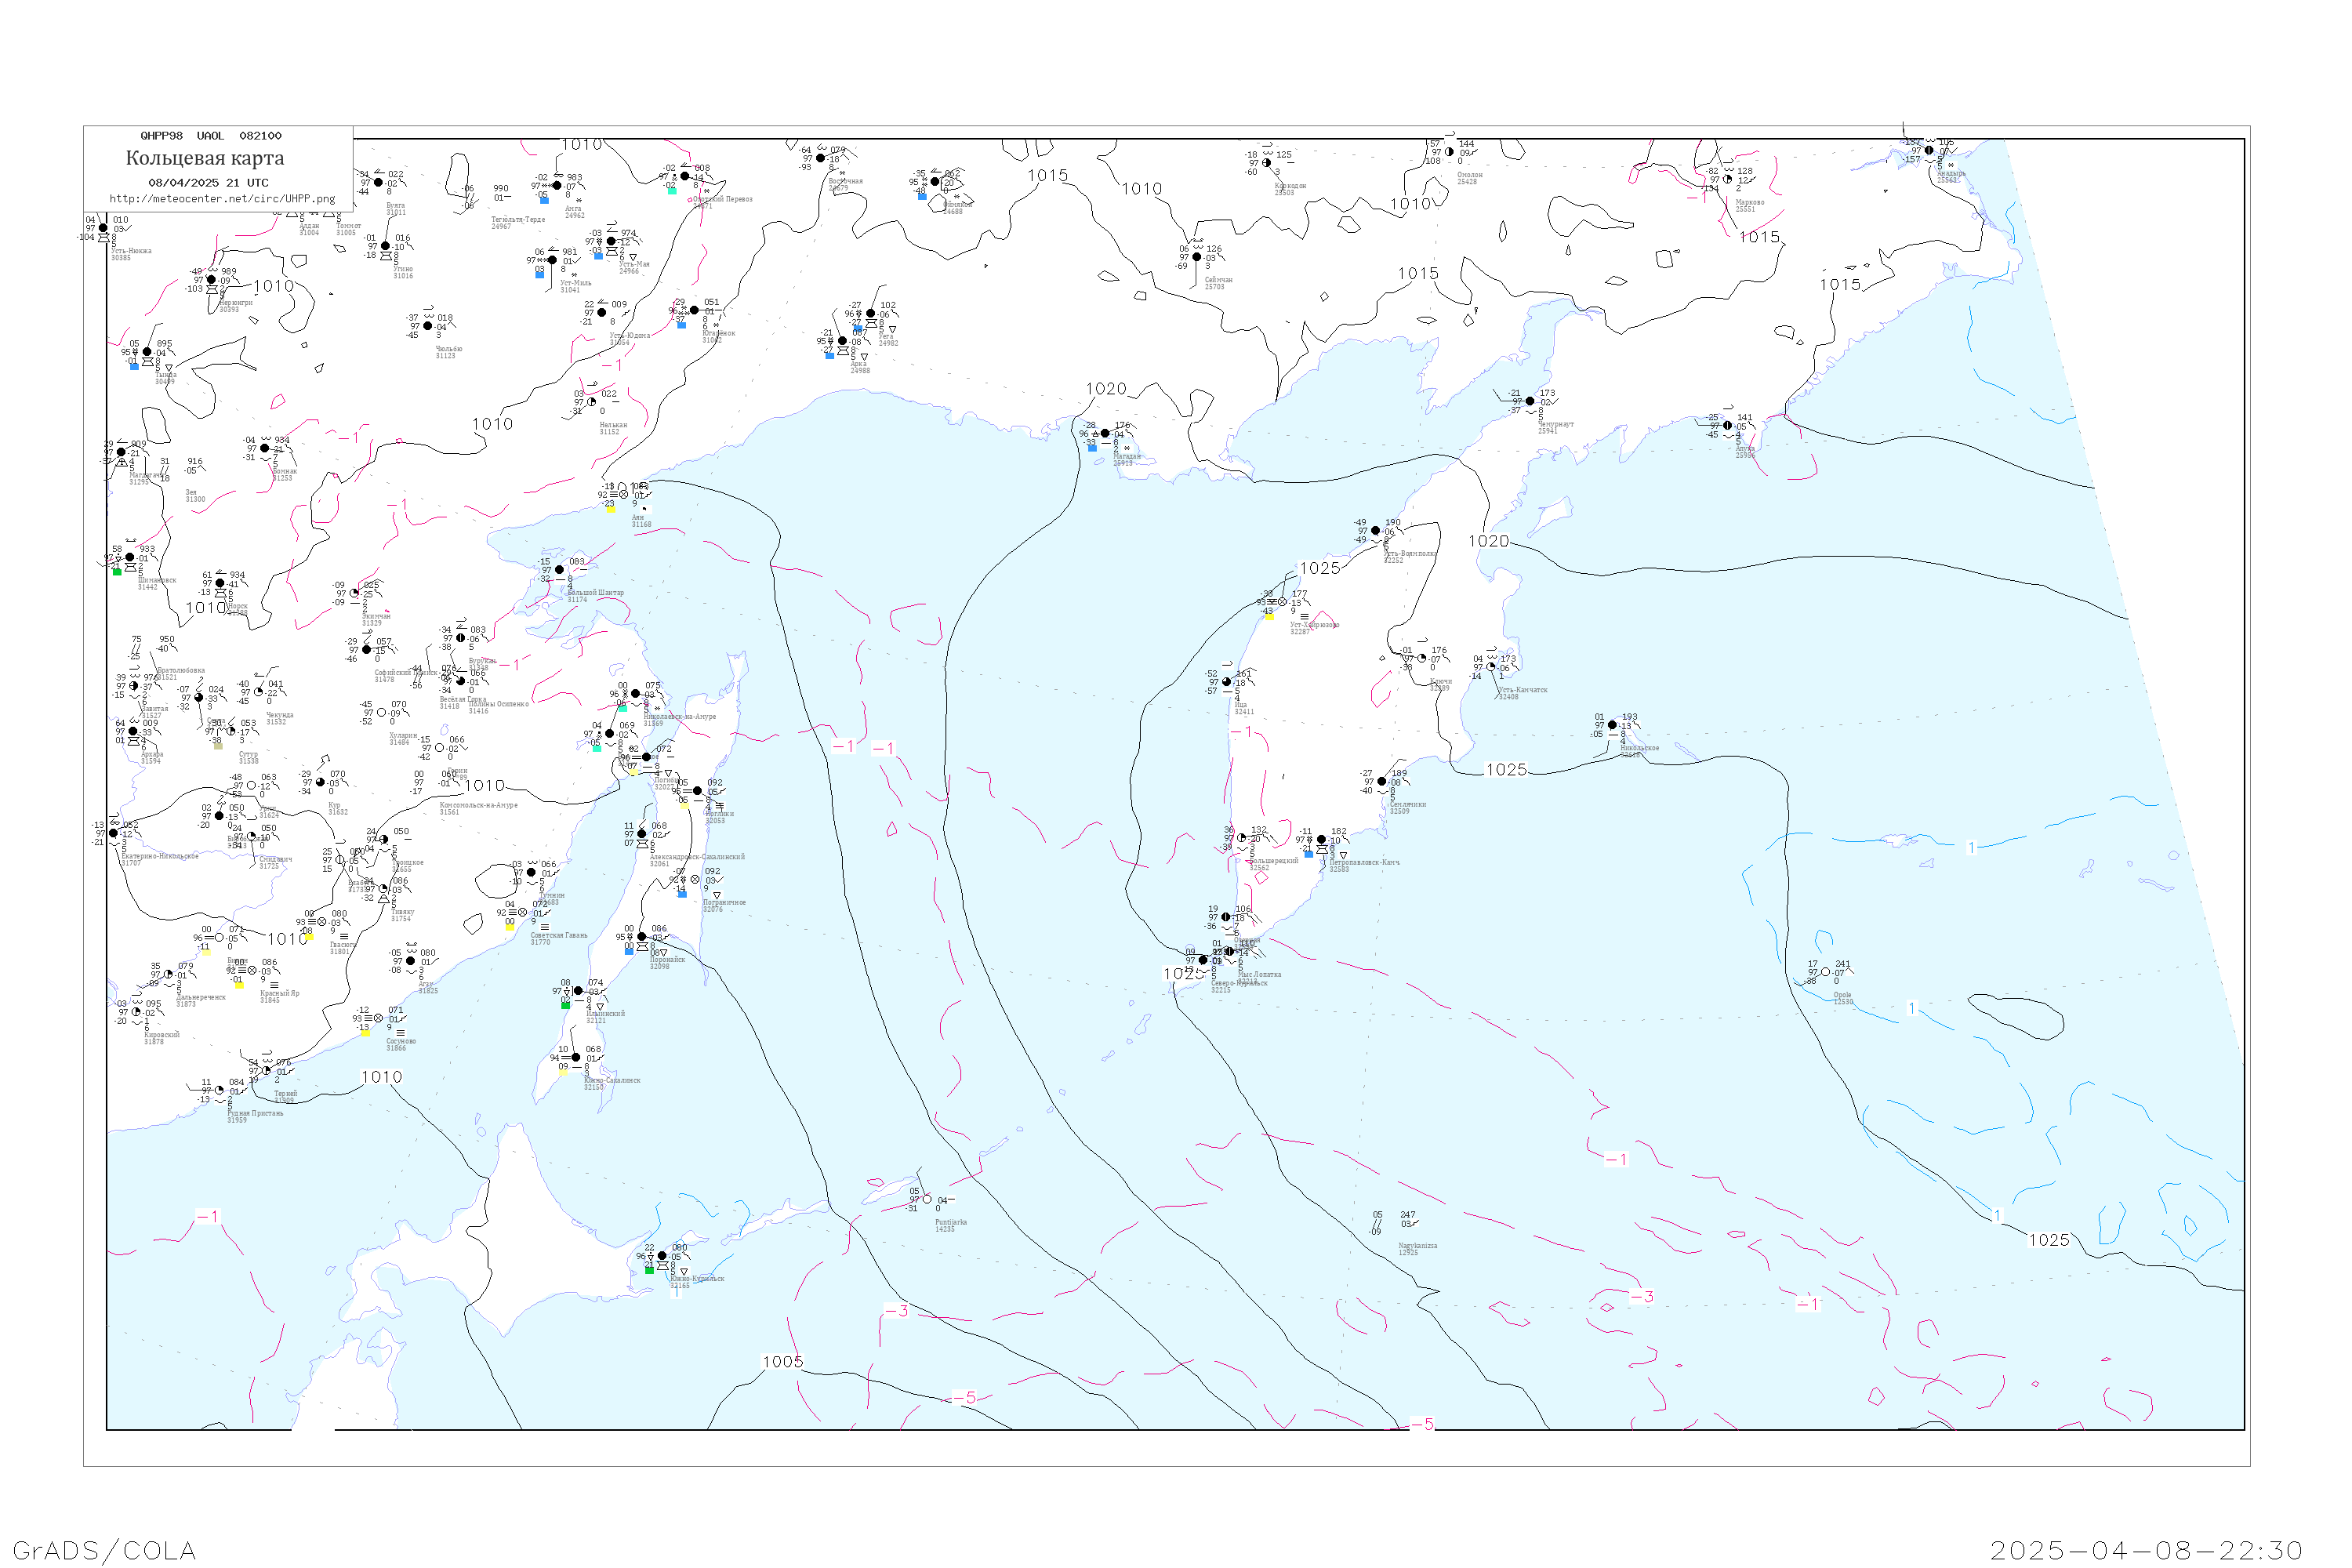The height and width of the screenshot is (1568, 2352).
Task: Click the meteocenter.net UHPP.png URL text
Action: (x=222, y=199)
